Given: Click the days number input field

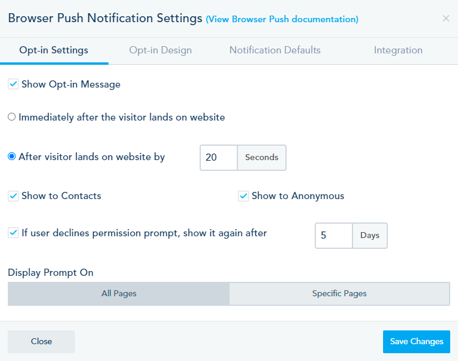Looking at the screenshot, I should point(334,236).
